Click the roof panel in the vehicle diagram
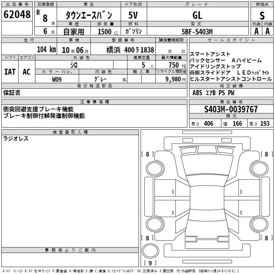Image resolution: width=275 pixels, height=275 pixels. [207, 198]
